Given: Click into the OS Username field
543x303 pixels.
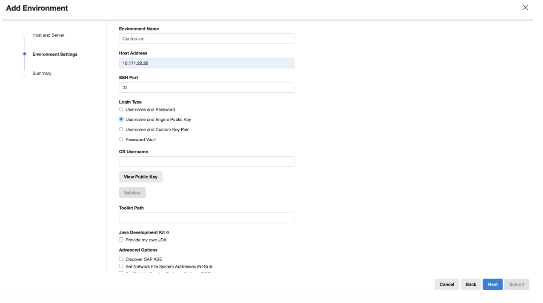Looking at the screenshot, I should point(206,162).
